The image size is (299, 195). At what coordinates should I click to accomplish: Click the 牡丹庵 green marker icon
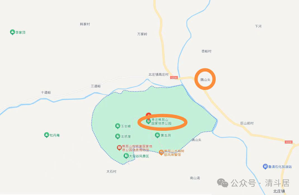[46, 135]
